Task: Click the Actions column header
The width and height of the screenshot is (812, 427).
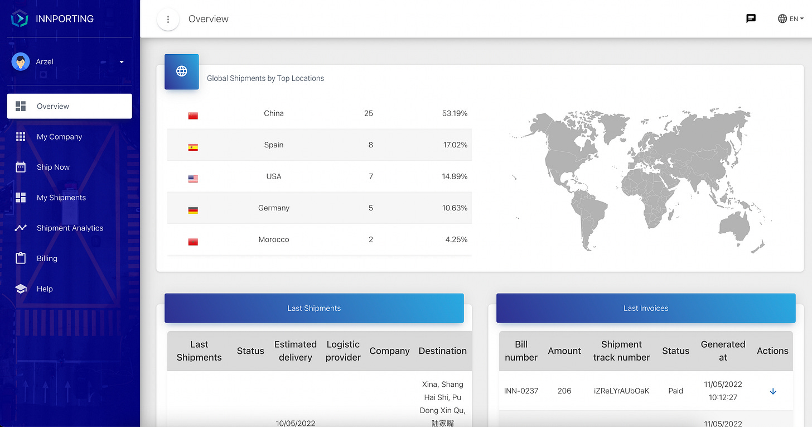Action: tap(772, 351)
